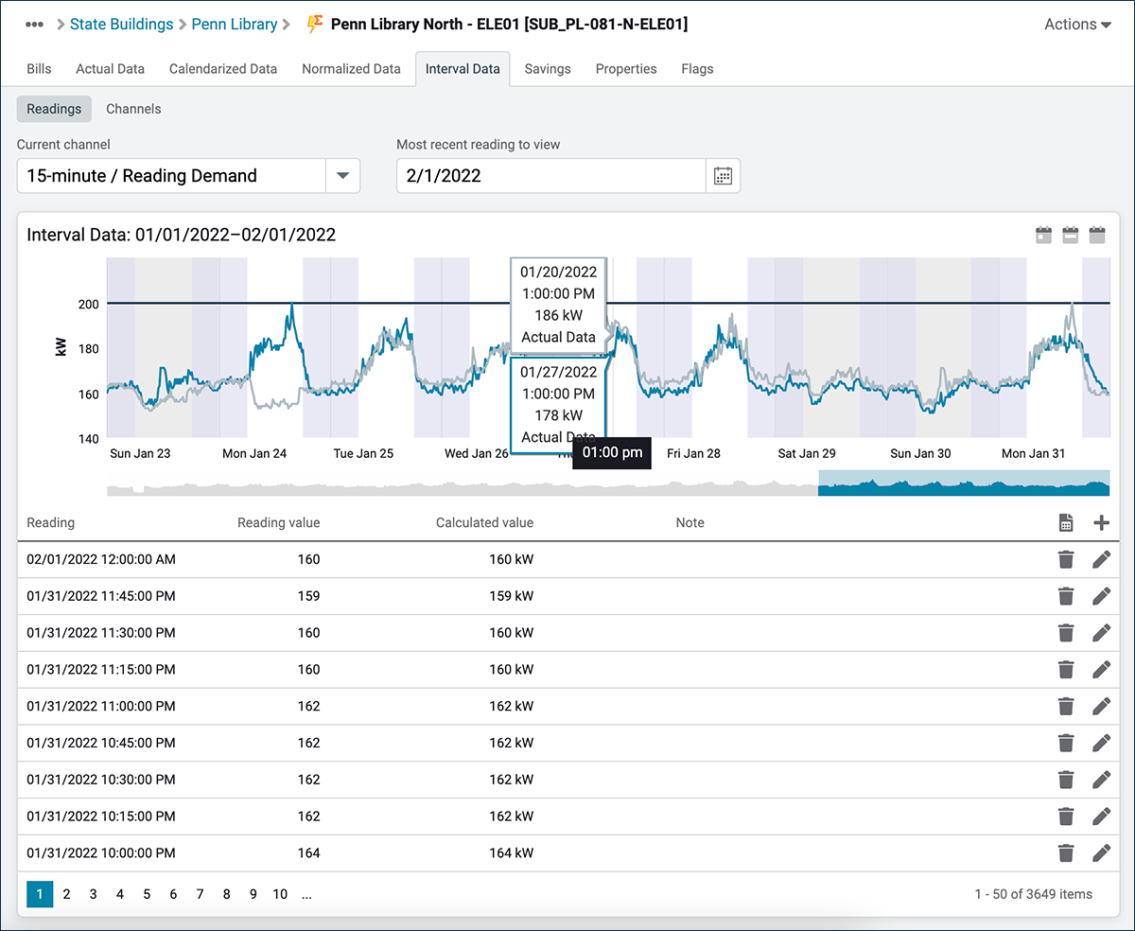Edit the 01/31/2022 11:00:00 PM reading
The width and height of the screenshot is (1135, 931).
tap(1100, 706)
